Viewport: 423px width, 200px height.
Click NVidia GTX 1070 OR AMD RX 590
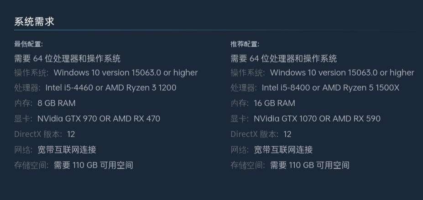[x=317, y=118]
